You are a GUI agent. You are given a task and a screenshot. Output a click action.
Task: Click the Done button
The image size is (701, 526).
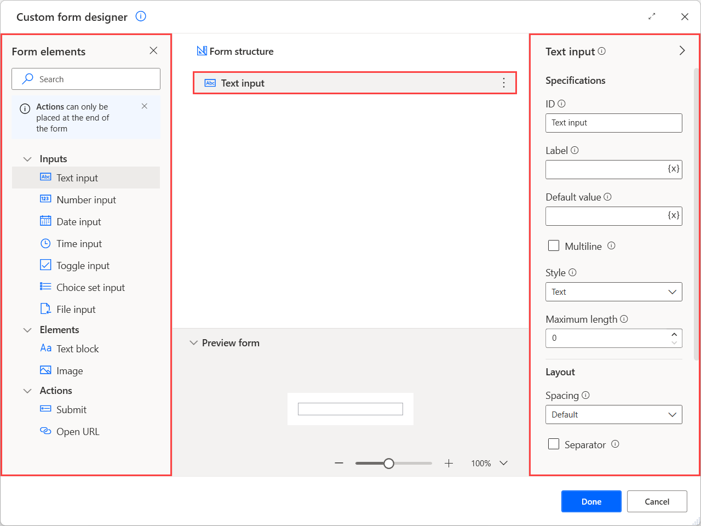[x=591, y=501]
